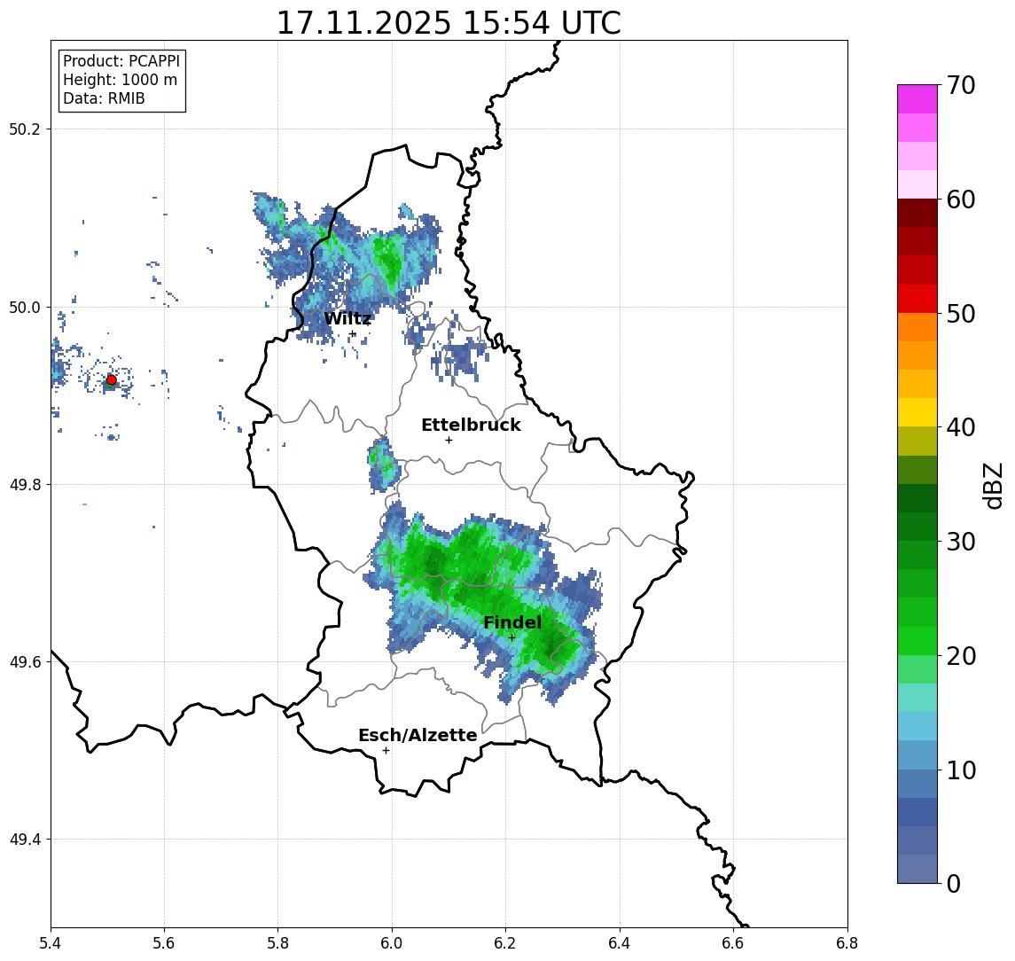This screenshot has width=1015, height=961.
Task: Click the latitude tick label 49.4
Action: click(25, 840)
